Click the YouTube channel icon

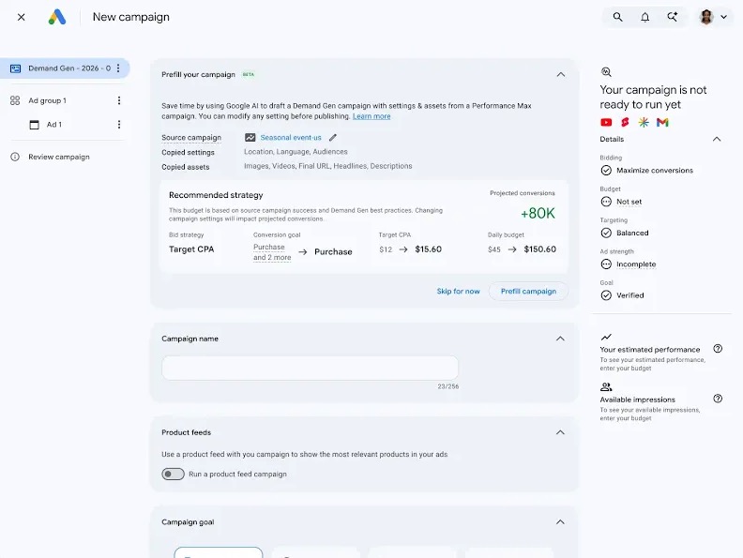point(606,122)
